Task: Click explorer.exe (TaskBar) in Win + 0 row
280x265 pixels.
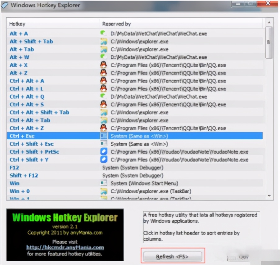Action: click(x=151, y=191)
